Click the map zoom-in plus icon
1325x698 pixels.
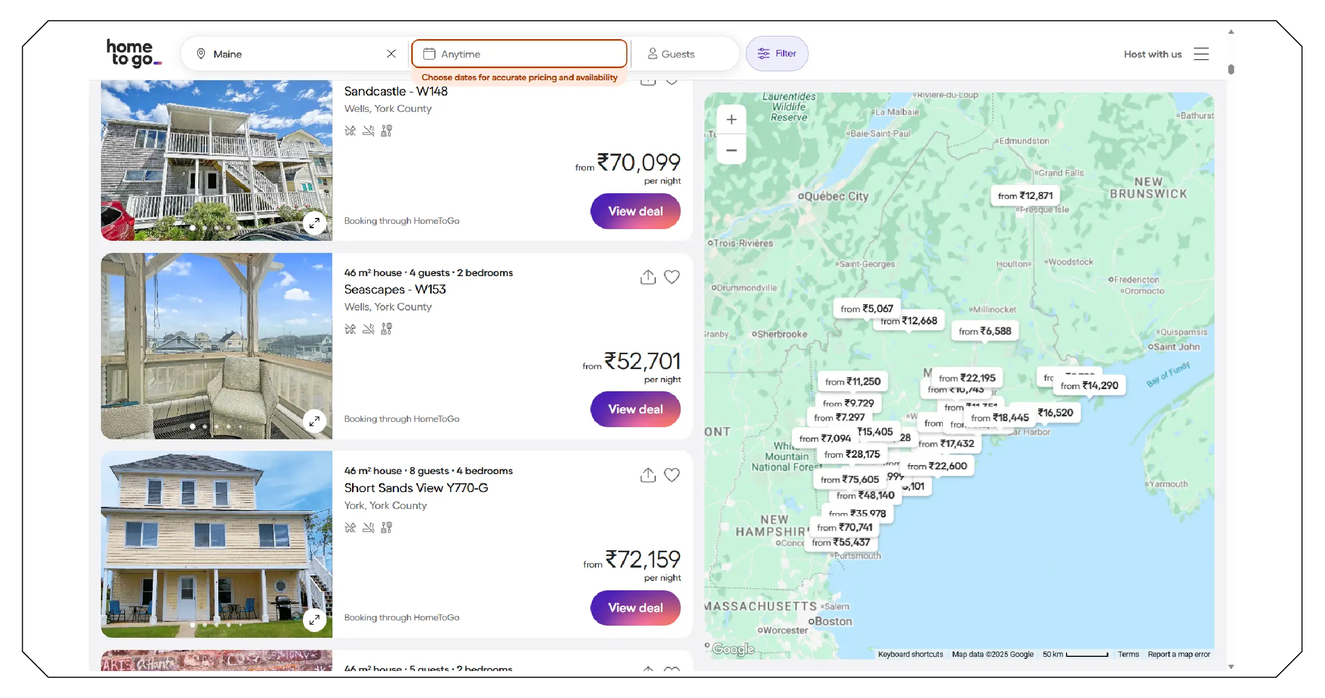pyautogui.click(x=731, y=119)
